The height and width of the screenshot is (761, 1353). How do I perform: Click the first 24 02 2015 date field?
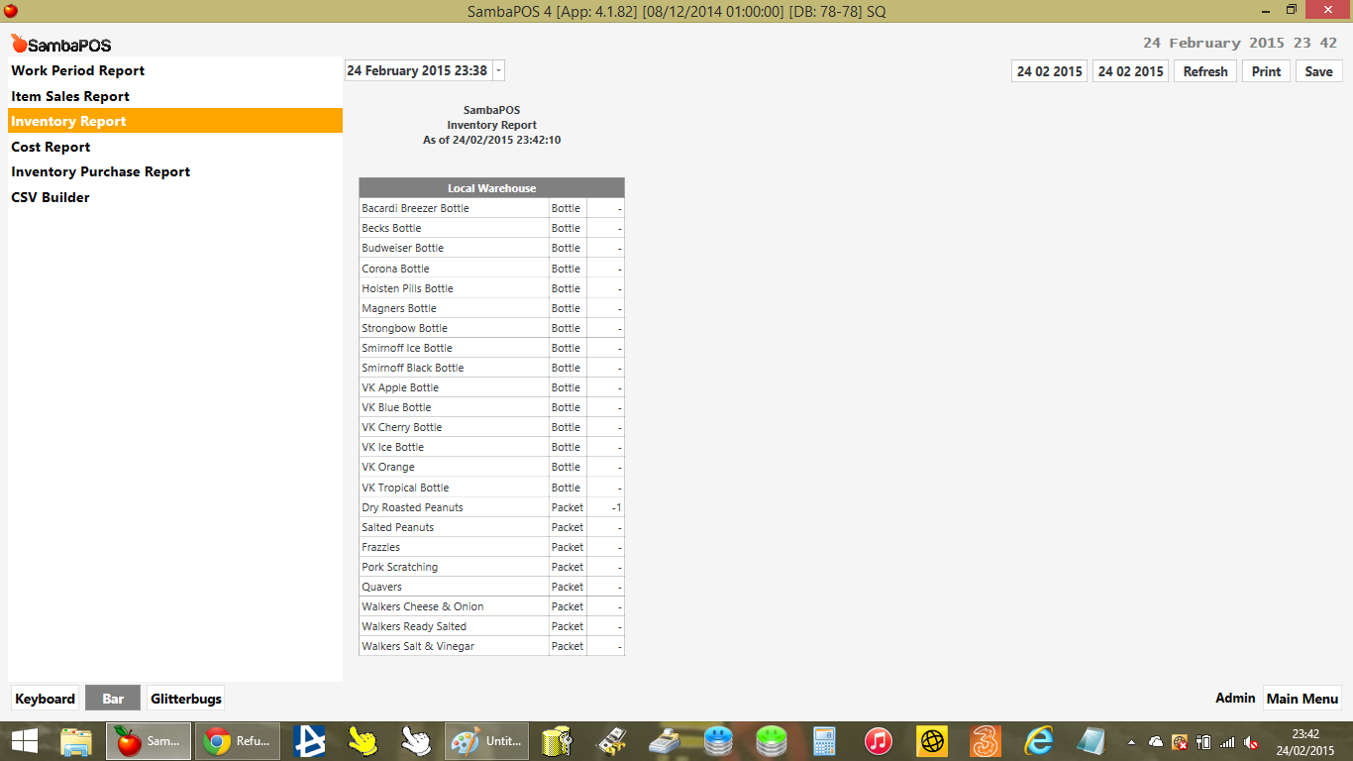(x=1050, y=71)
